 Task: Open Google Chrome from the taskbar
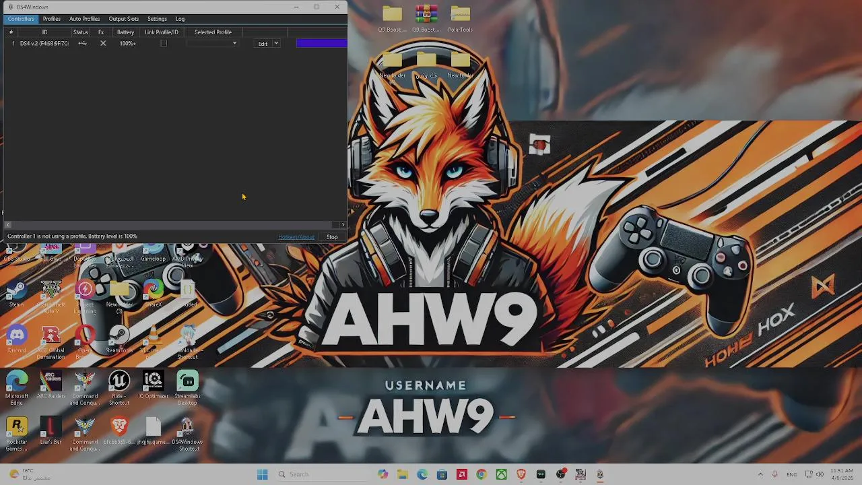(482, 474)
